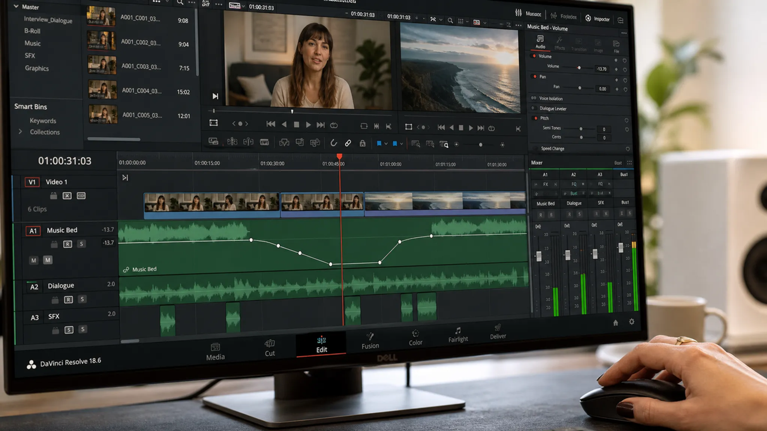
Task: Lock the Music Bed track with lock icon
Action: [54, 244]
